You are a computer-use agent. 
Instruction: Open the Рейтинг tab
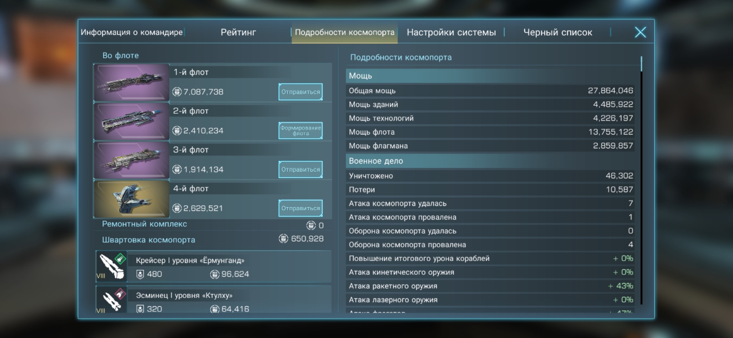coord(238,32)
